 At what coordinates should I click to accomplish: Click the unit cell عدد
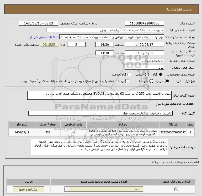pos(73,132)
